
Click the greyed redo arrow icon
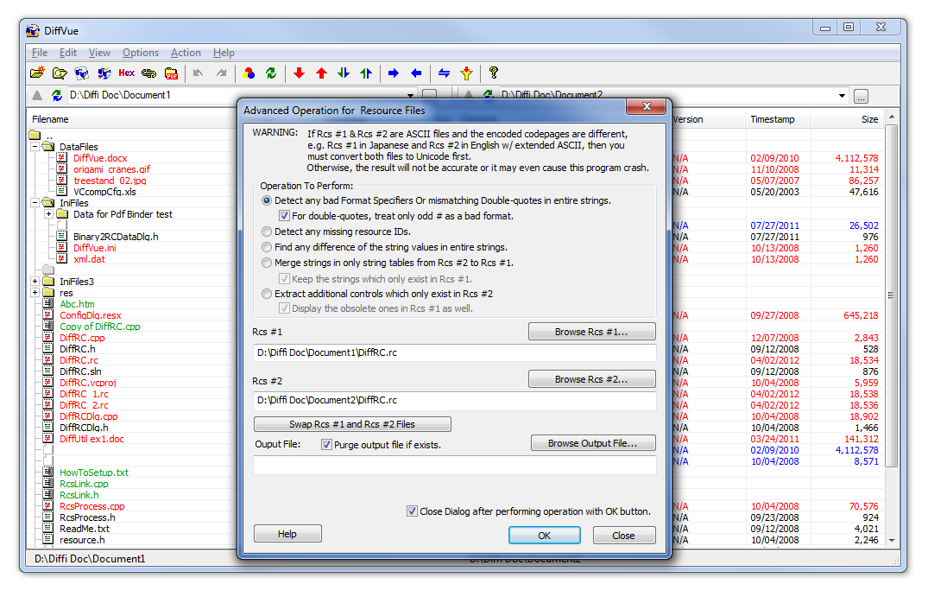tap(221, 73)
